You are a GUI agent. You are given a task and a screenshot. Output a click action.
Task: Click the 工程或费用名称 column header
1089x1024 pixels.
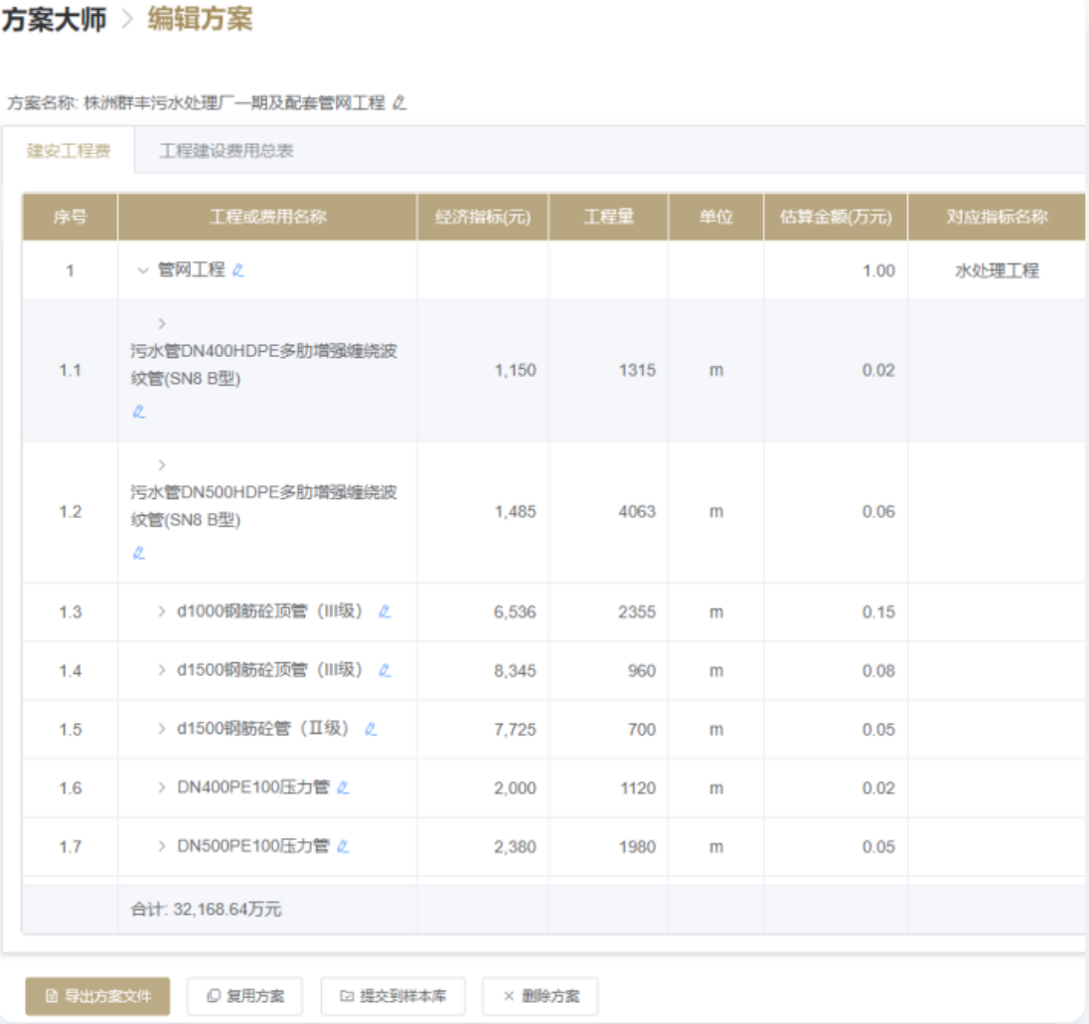pyautogui.click(x=267, y=217)
